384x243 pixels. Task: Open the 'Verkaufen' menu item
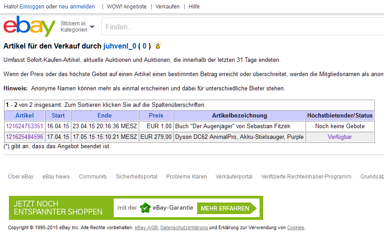tap(168, 7)
